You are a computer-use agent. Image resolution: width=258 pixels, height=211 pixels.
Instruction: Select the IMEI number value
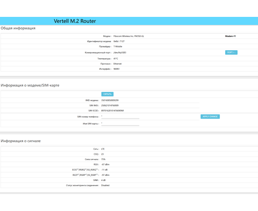click(x=110, y=100)
